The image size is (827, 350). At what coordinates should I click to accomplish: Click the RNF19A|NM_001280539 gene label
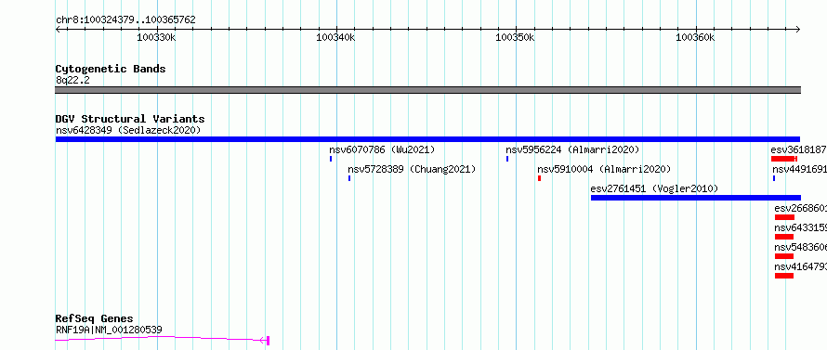click(x=109, y=330)
